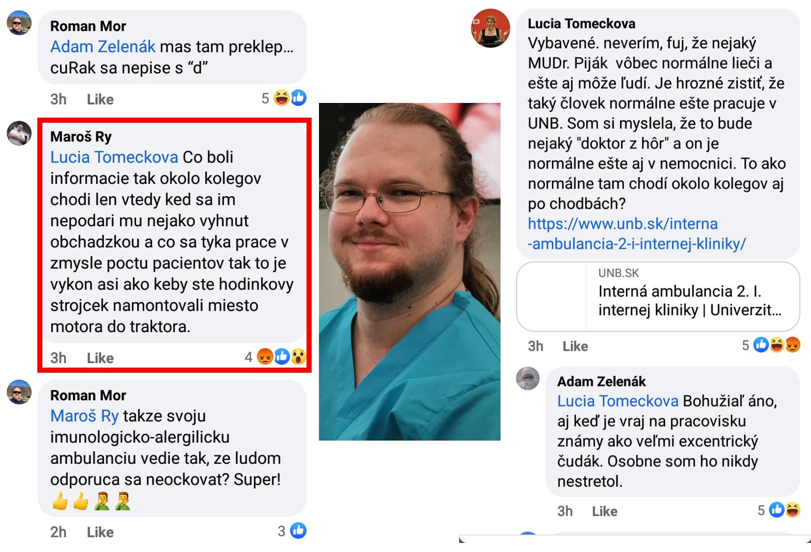The width and height of the screenshot is (811, 552).
Task: Open Maroš Ry mention in Roman Mor's reply
Action: pyautogui.click(x=85, y=416)
